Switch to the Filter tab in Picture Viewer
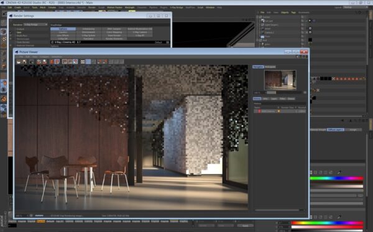Image resolution: width=373 pixels, height=232 pixels. pyautogui.click(x=282, y=99)
